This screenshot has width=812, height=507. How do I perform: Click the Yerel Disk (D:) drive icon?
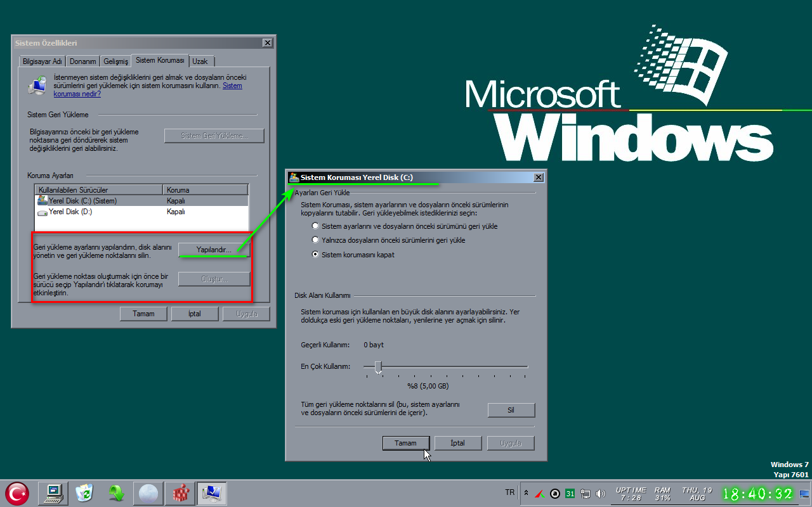(x=43, y=212)
